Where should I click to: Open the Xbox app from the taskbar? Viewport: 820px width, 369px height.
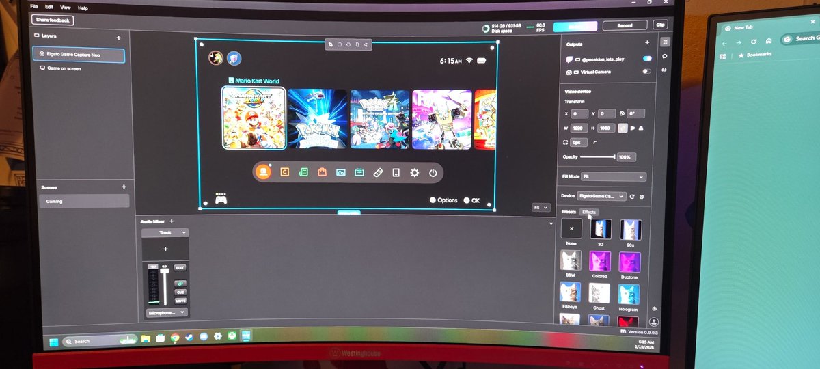pyautogui.click(x=232, y=336)
